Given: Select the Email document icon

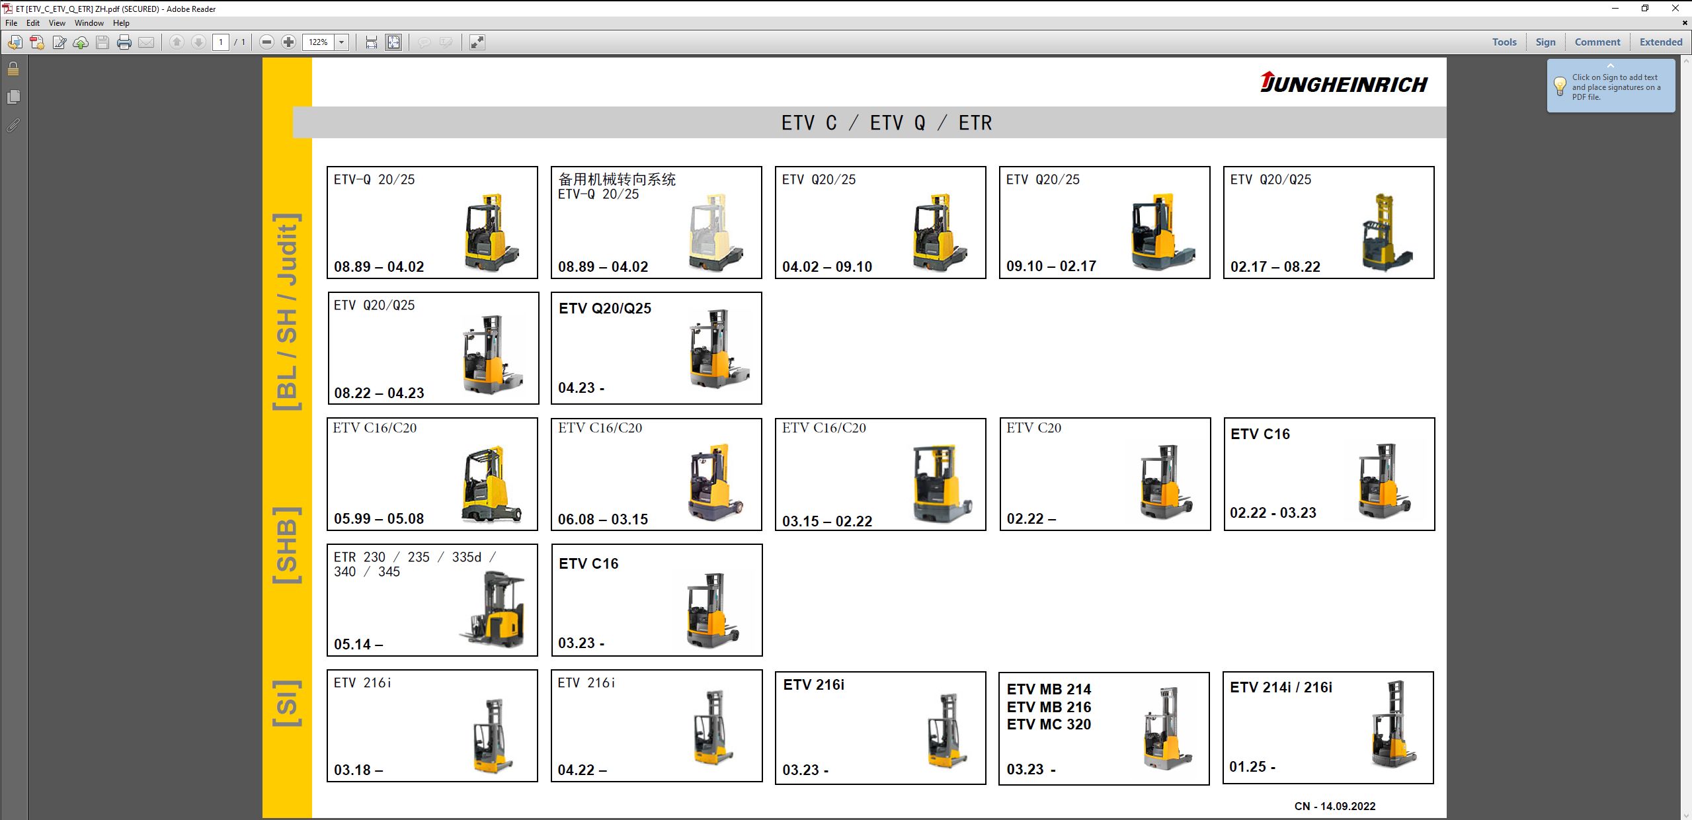Looking at the screenshot, I should (145, 42).
